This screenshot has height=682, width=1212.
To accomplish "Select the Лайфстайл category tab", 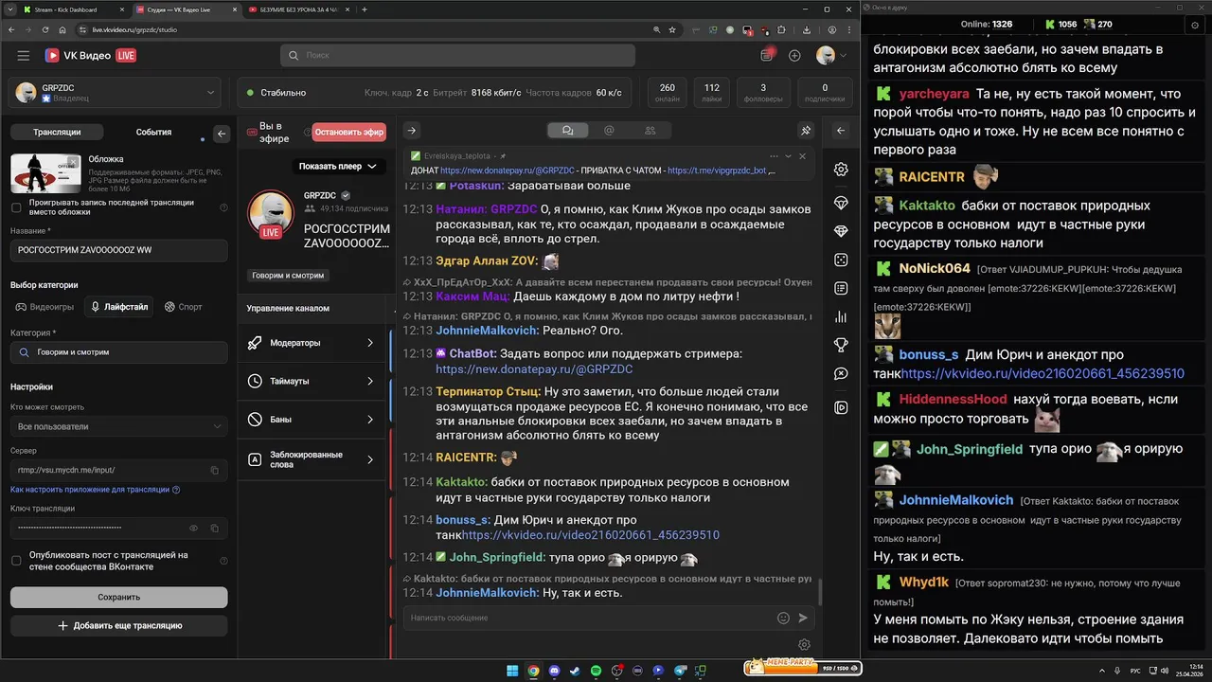I will (119, 307).
